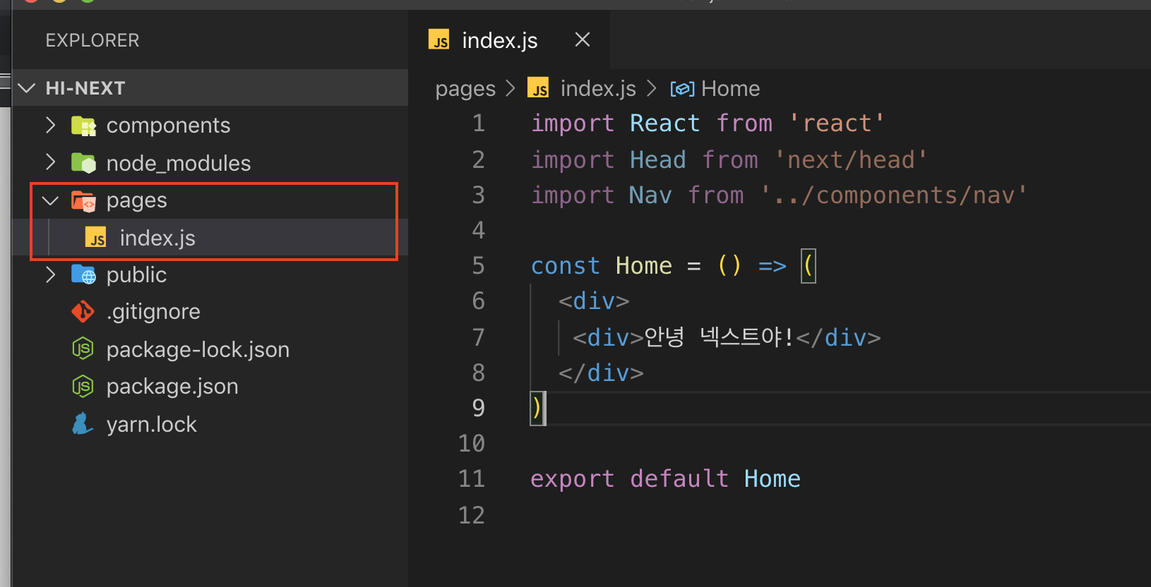Click the Home symbol icon in breadcrumb
Viewport: 1151px width, 587px height.
pos(682,88)
